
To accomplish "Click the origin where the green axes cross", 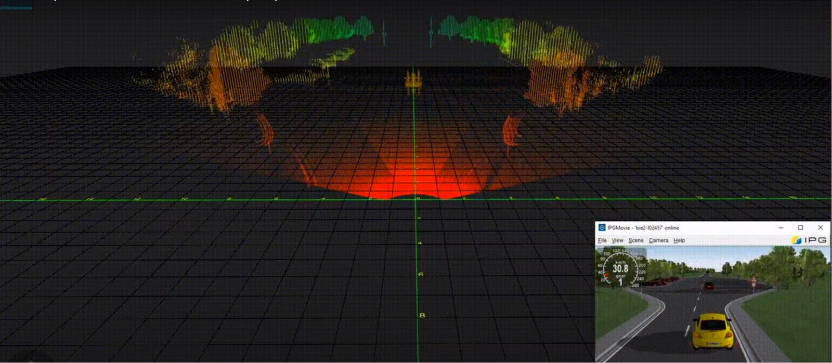I will [x=415, y=199].
